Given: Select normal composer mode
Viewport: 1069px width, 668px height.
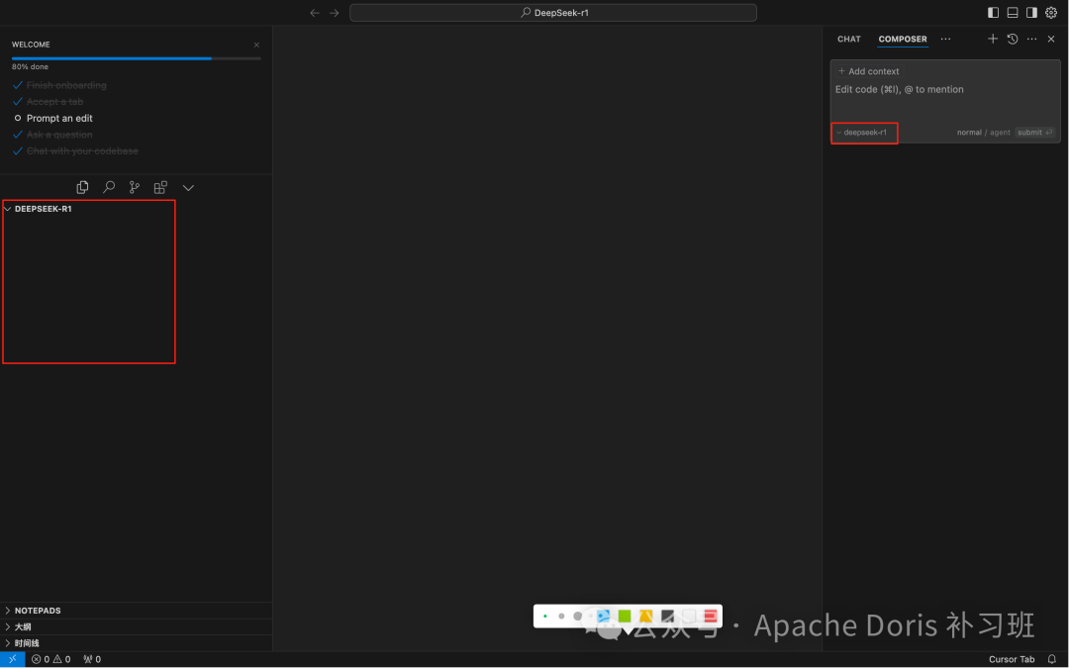Looking at the screenshot, I should click(969, 133).
